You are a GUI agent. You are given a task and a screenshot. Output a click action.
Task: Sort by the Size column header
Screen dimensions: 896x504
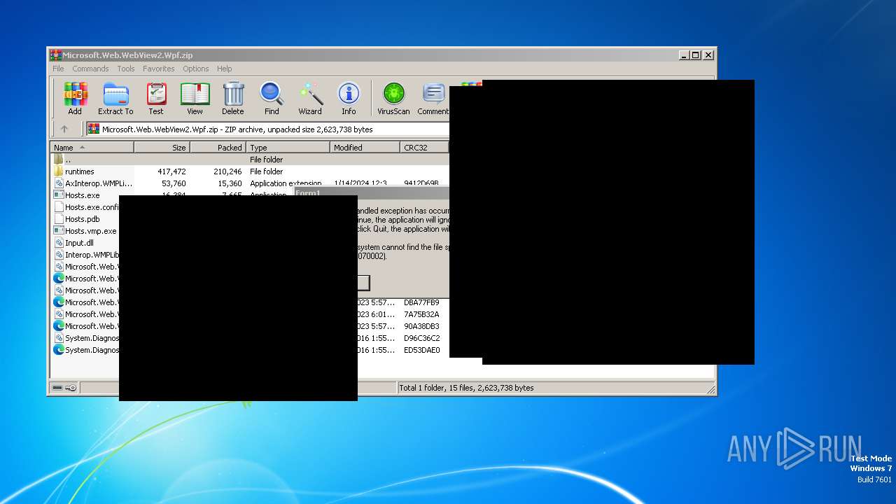[x=162, y=148]
